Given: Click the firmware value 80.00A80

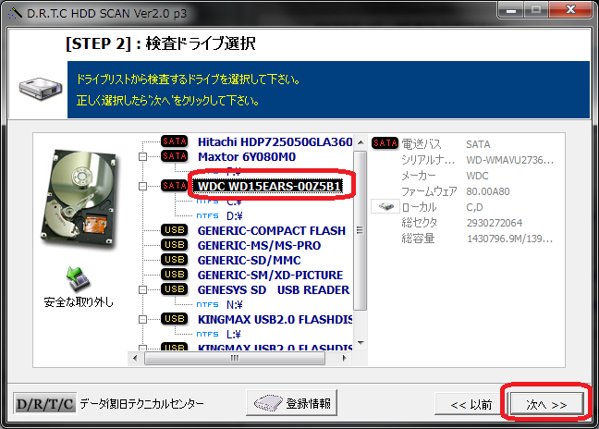Looking at the screenshot, I should pyautogui.click(x=488, y=191).
